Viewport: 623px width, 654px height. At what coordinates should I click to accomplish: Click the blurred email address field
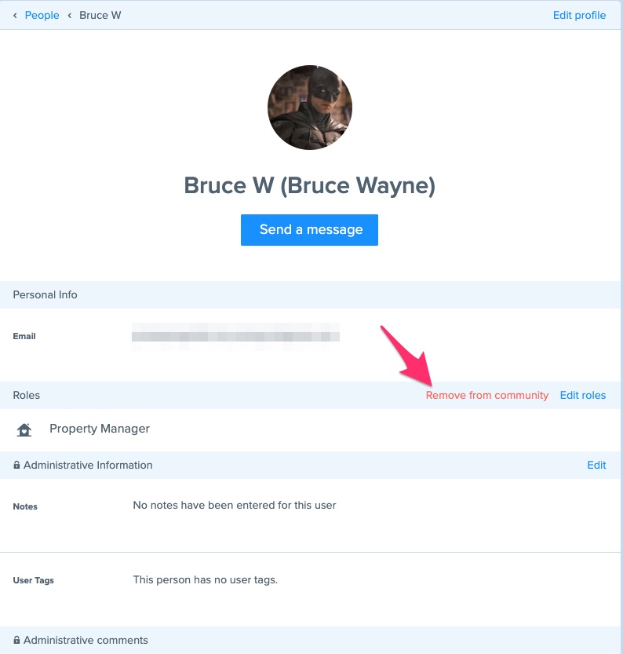pos(235,336)
